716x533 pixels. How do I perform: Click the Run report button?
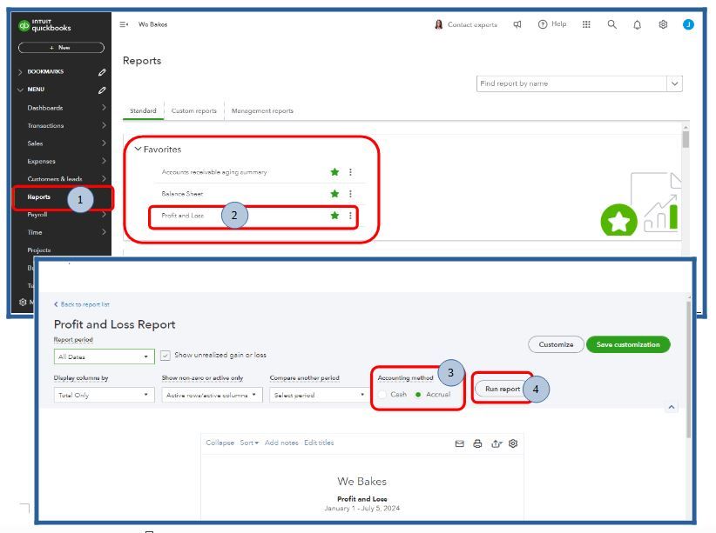click(x=503, y=389)
